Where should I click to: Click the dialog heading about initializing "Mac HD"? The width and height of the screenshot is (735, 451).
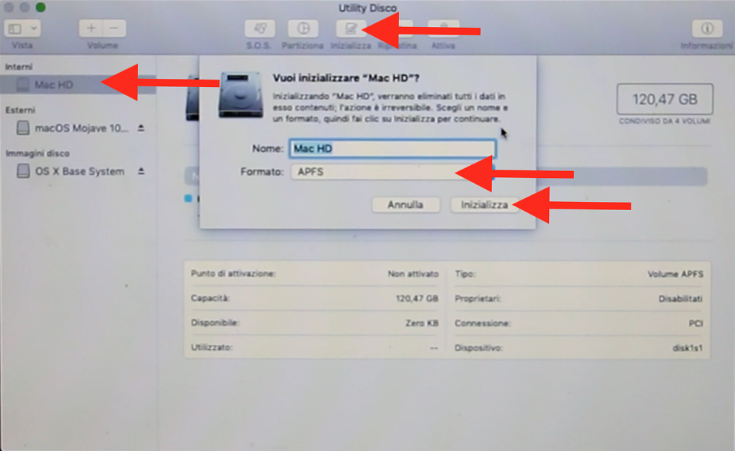point(346,78)
